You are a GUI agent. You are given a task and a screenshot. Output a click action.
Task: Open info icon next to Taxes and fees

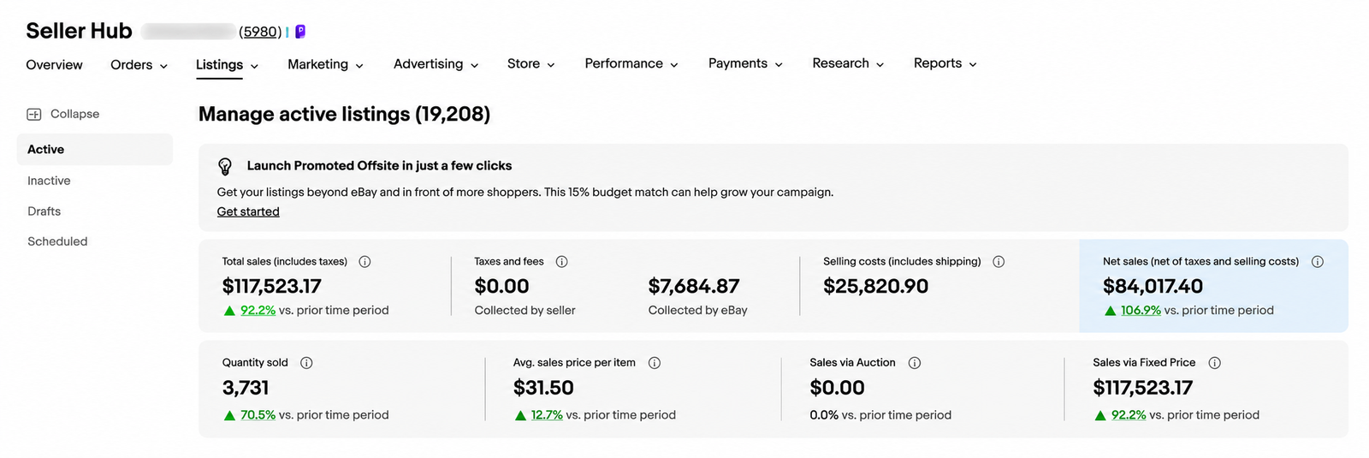click(562, 262)
